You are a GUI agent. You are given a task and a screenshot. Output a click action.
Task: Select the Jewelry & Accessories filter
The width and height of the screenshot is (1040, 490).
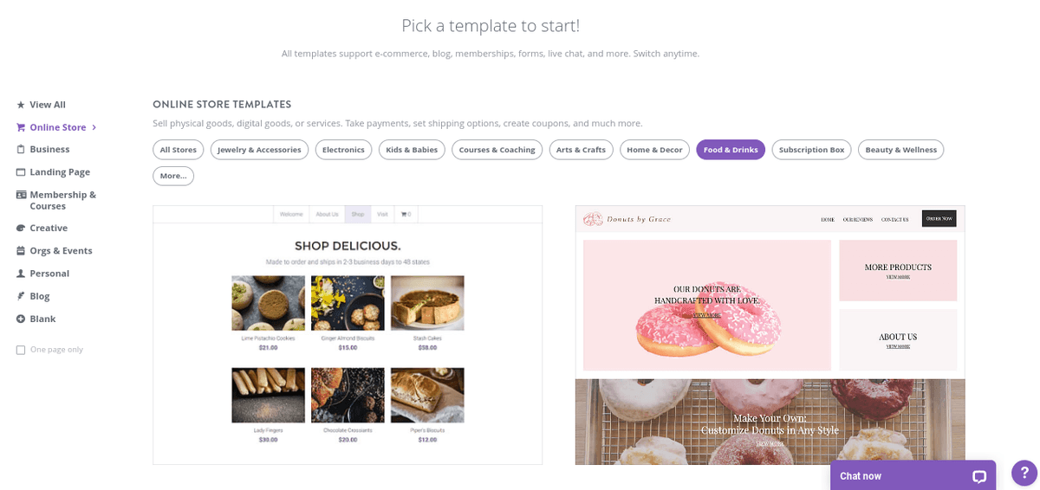[x=259, y=150]
